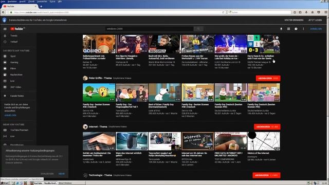Subscribe to Peter Griffin - Thema
The image size is (329, 185).
268,78
